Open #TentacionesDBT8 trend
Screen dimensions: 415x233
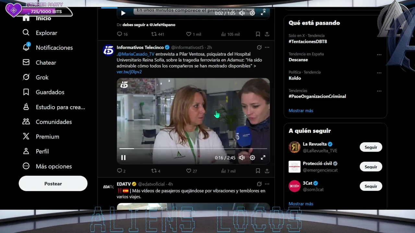[308, 41]
